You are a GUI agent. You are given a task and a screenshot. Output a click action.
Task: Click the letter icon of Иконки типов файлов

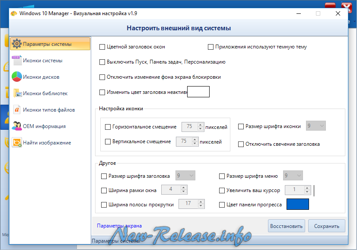pyautogui.click(x=17, y=109)
